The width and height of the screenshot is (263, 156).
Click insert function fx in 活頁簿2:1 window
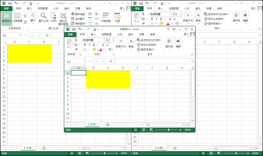(47, 35)
